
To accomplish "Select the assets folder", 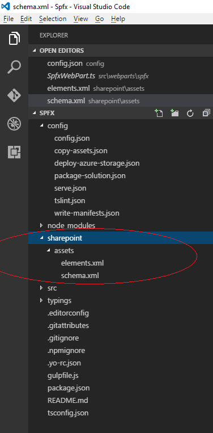I will pos(64,250).
